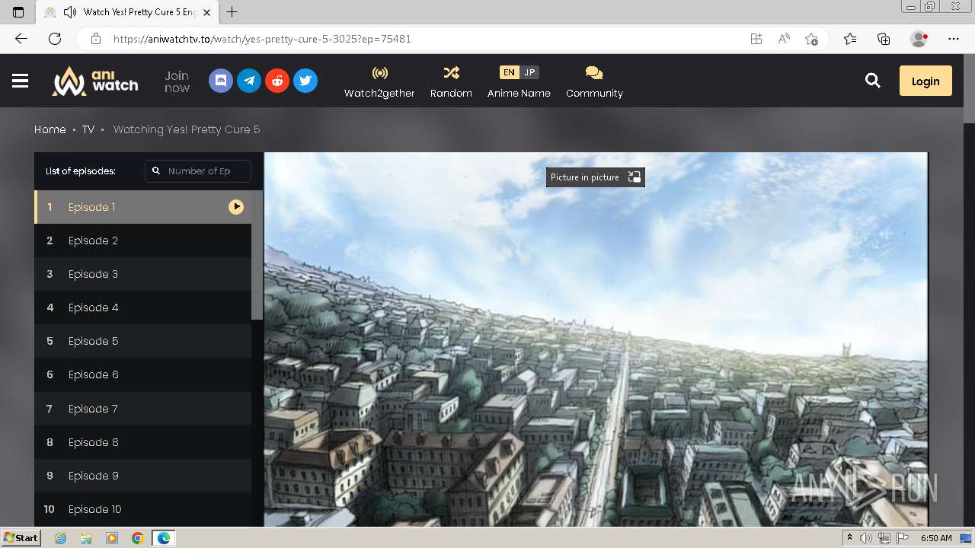The height and width of the screenshot is (548, 975).
Task: Open the Community page
Action: tap(594, 81)
